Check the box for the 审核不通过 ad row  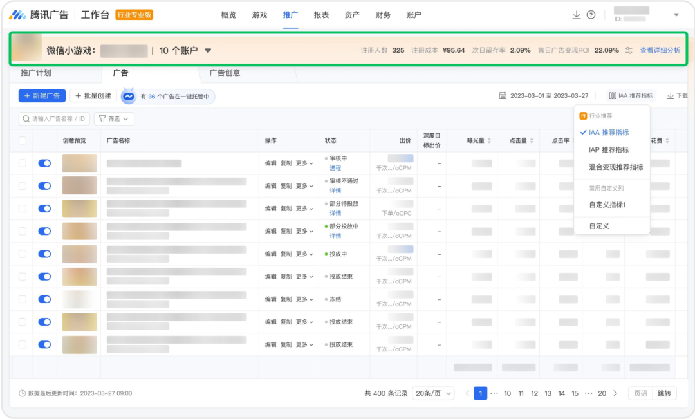[22, 186]
